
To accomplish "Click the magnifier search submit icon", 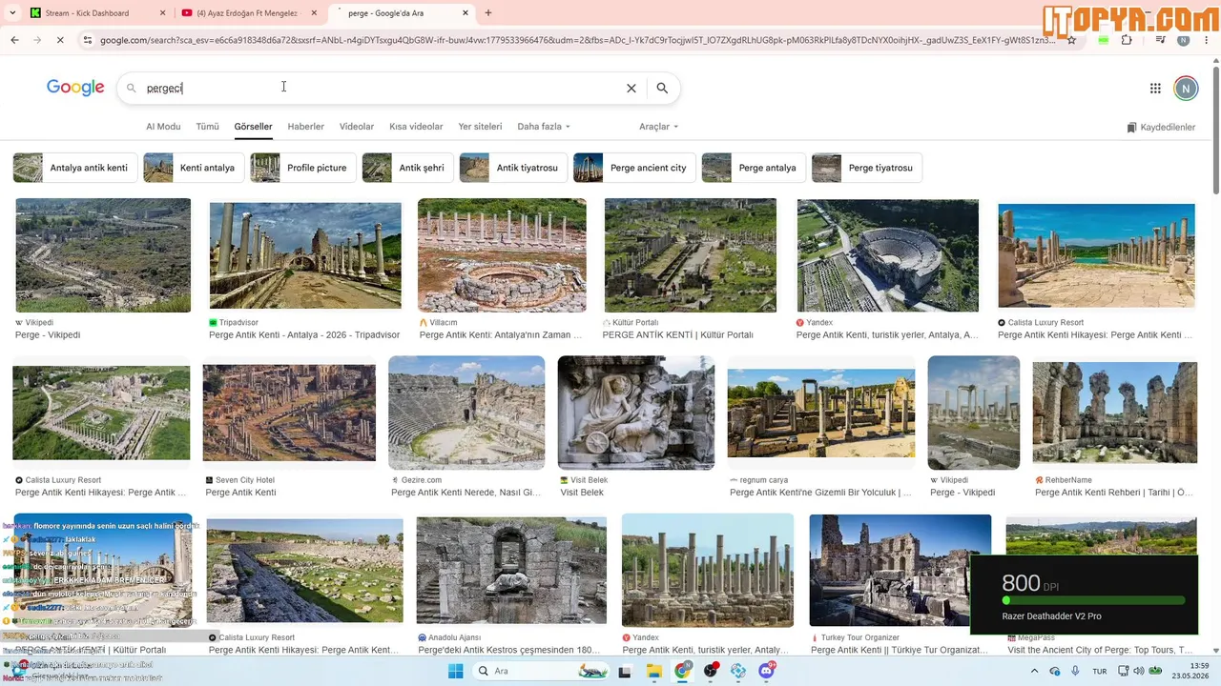I will (662, 89).
